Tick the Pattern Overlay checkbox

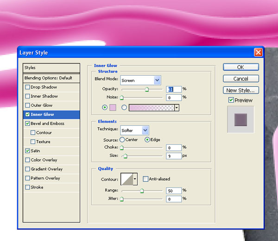27,178
